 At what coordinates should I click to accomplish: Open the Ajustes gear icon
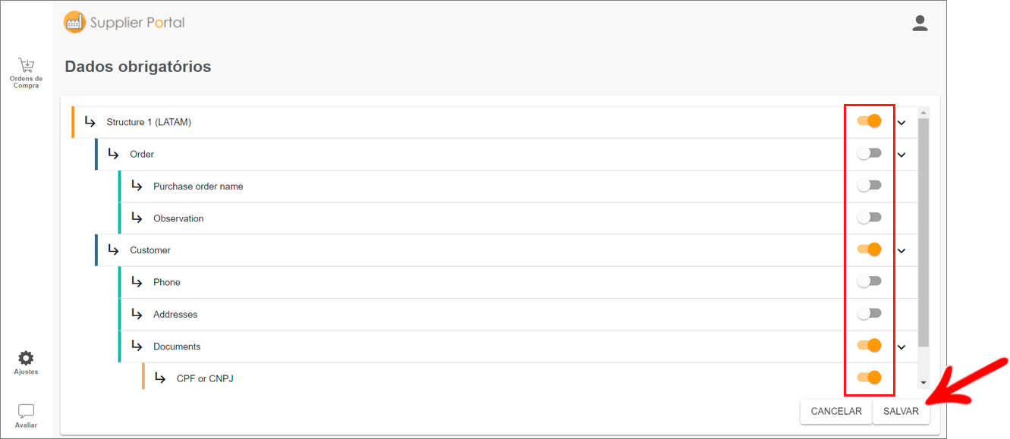tap(26, 358)
